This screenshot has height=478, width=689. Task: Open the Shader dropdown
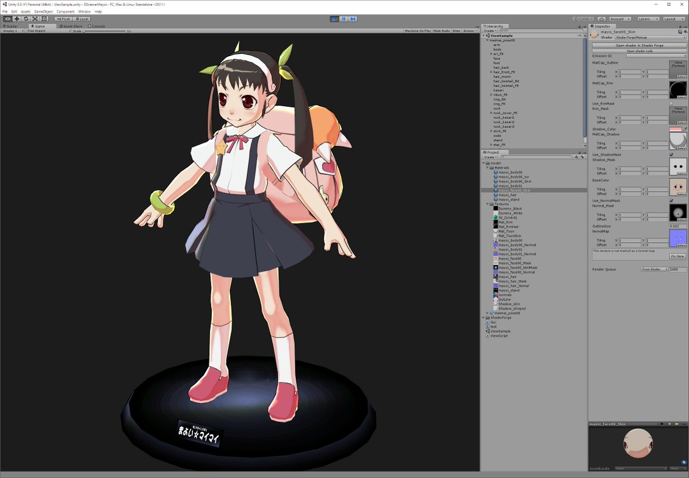pyautogui.click(x=651, y=37)
